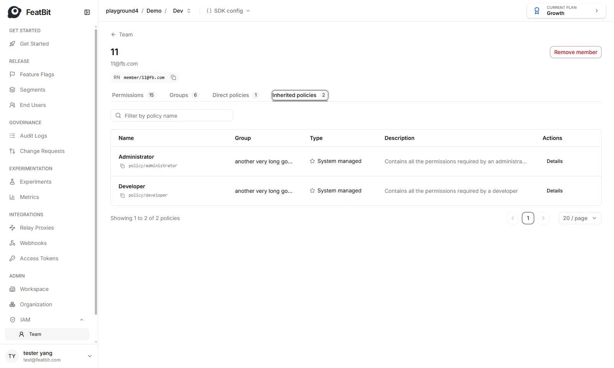The image size is (614, 368).
Task: Click the Remove member button
Action: point(576,52)
